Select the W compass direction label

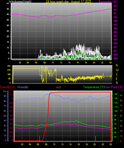117,70
